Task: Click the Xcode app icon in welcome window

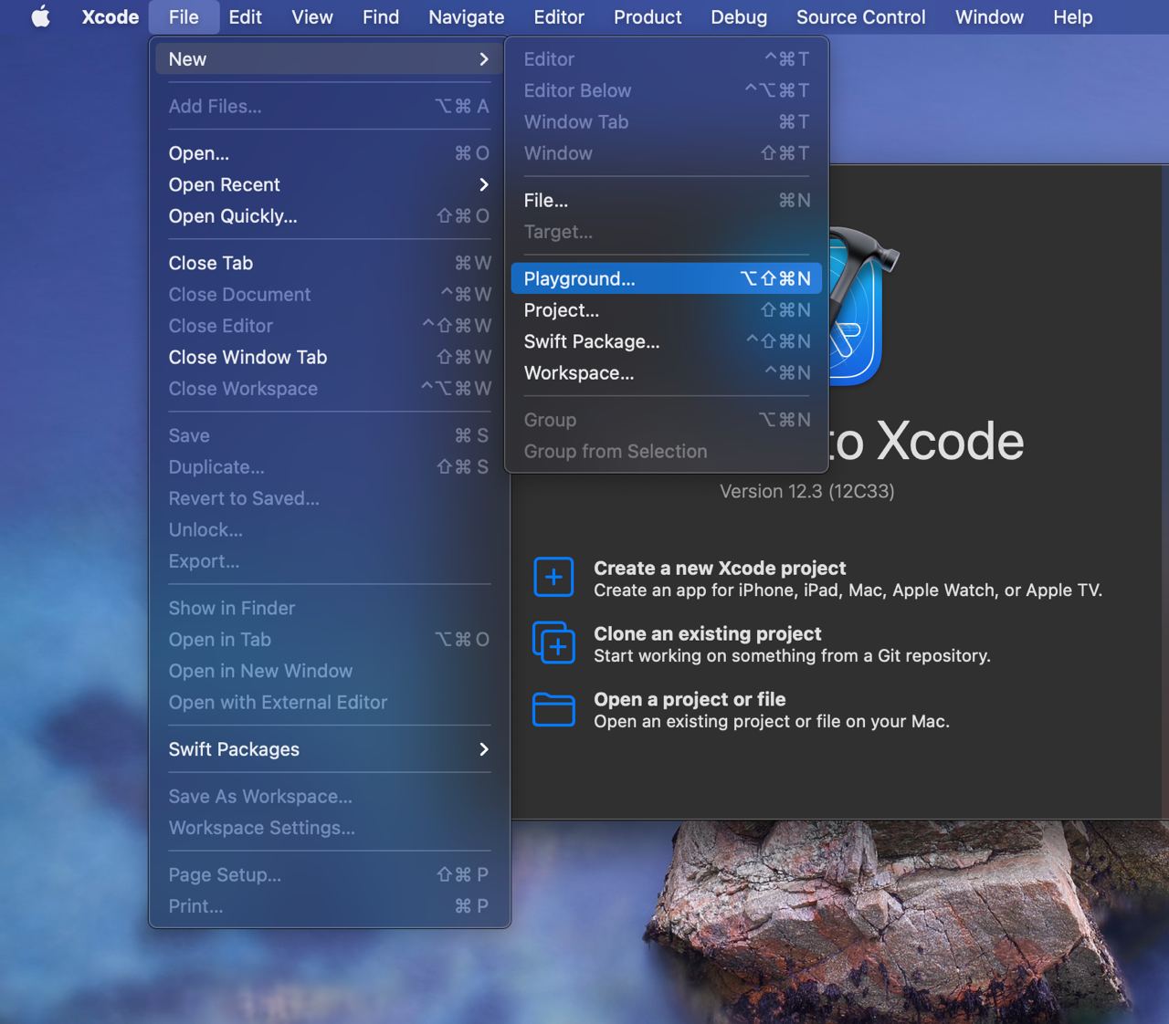Action: [863, 306]
